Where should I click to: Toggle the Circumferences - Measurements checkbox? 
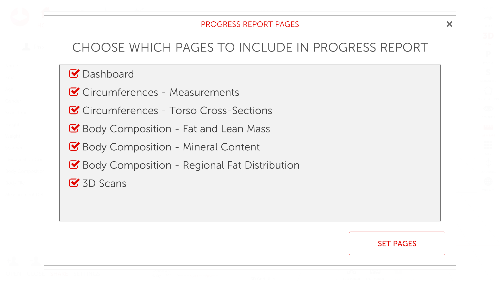[74, 92]
